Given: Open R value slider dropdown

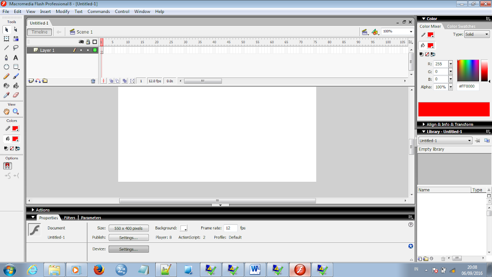Looking at the screenshot, I should coord(451,64).
